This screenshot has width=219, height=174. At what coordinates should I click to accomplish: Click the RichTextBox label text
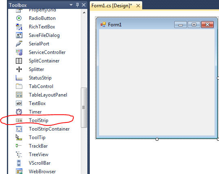pos(42,27)
